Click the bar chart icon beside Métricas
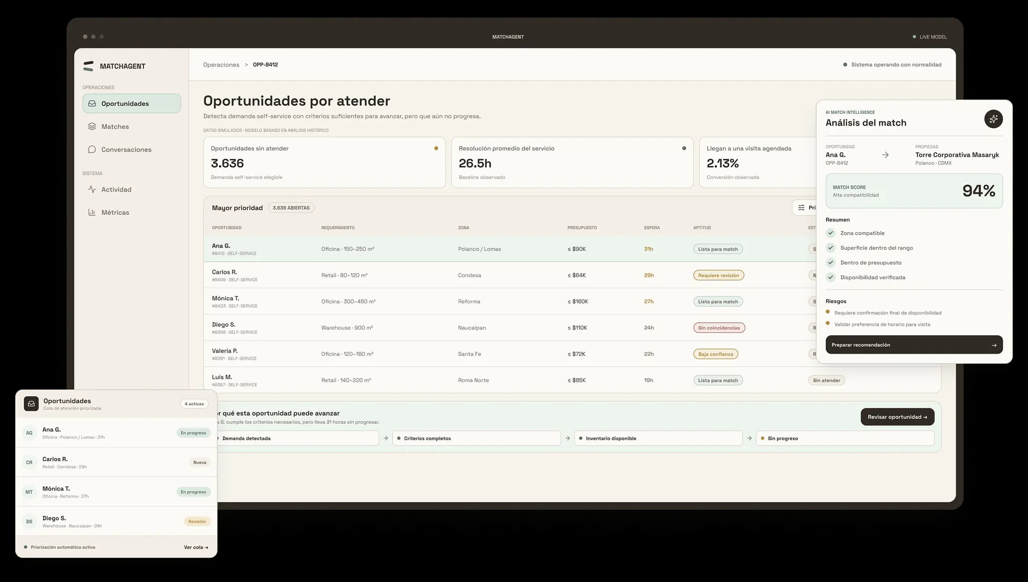This screenshot has height=582, width=1028. 92,212
